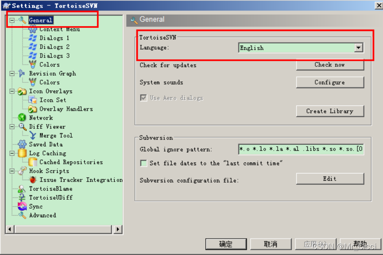Select the Icon Set entry
This screenshot has width=383, height=255.
(53, 100)
